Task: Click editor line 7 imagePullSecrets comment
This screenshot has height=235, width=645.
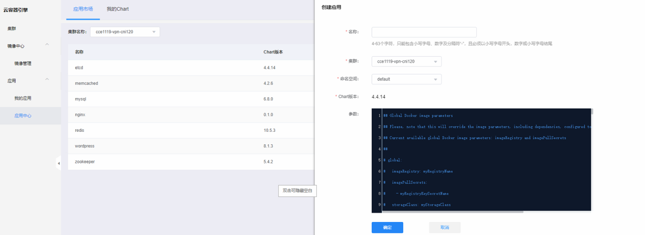Action: 405,183
